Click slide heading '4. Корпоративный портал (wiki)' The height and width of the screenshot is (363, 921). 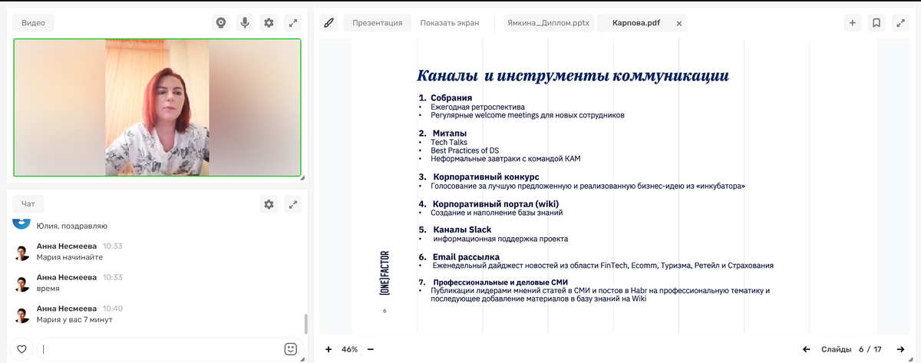488,204
